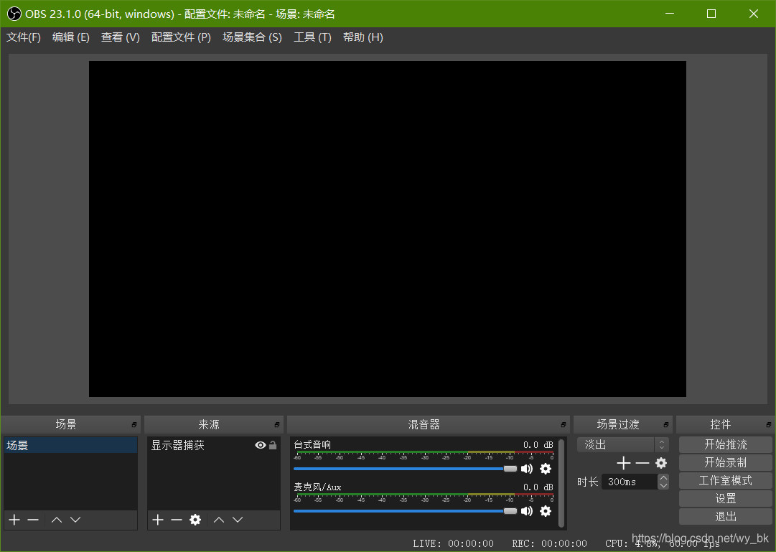
Task: Pop out the 场景 dock panel
Action: click(x=134, y=425)
